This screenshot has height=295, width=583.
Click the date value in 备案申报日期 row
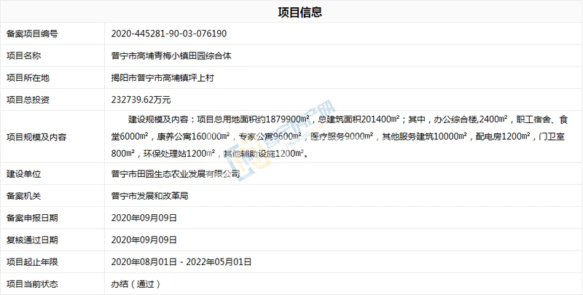(x=144, y=217)
